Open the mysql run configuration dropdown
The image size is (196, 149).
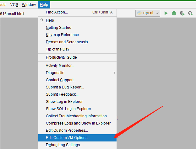point(148,13)
